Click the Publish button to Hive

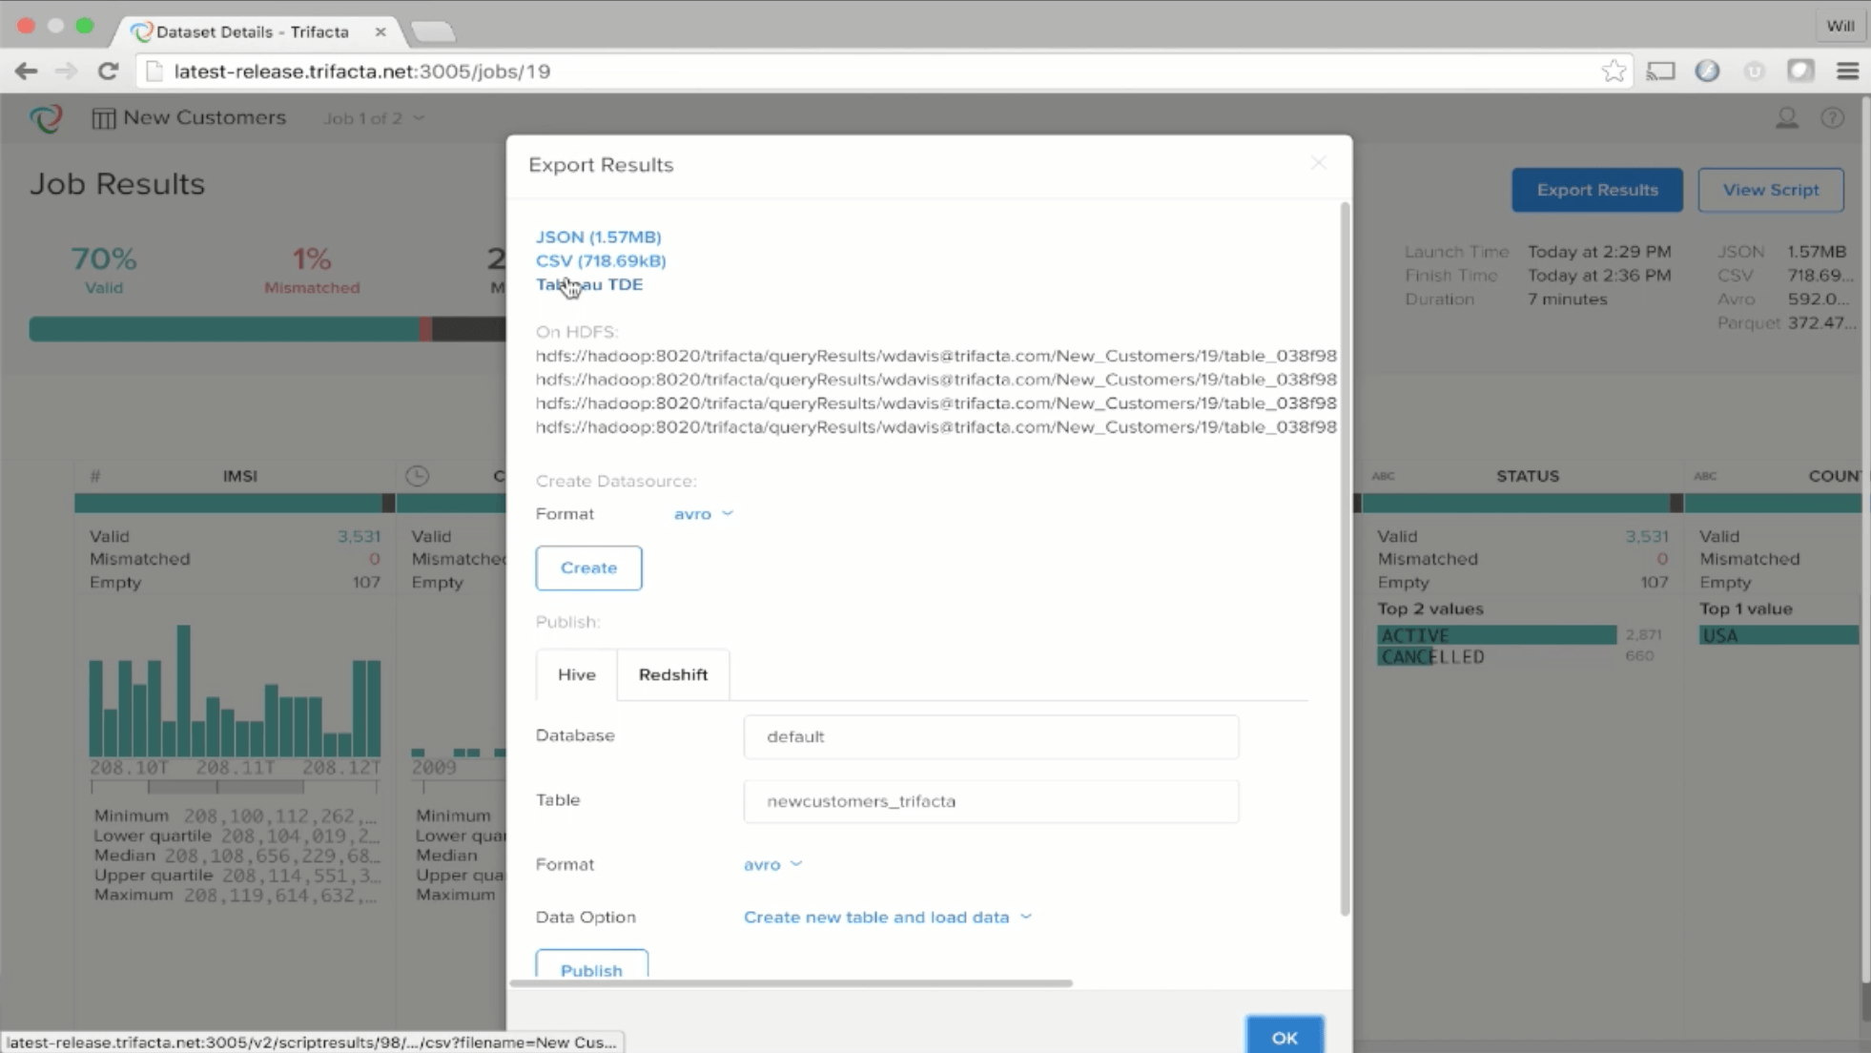[590, 969]
